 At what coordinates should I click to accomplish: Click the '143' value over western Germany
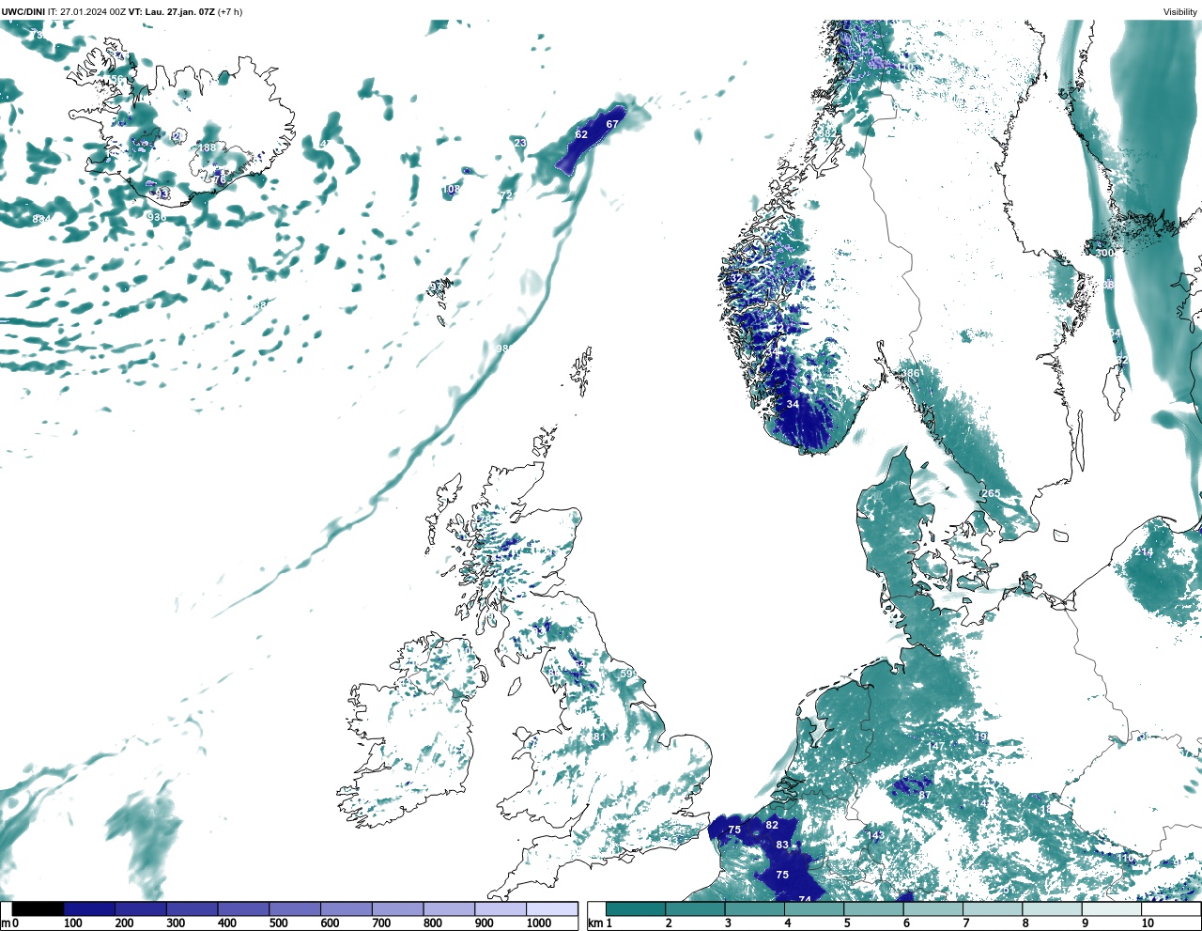875,836
